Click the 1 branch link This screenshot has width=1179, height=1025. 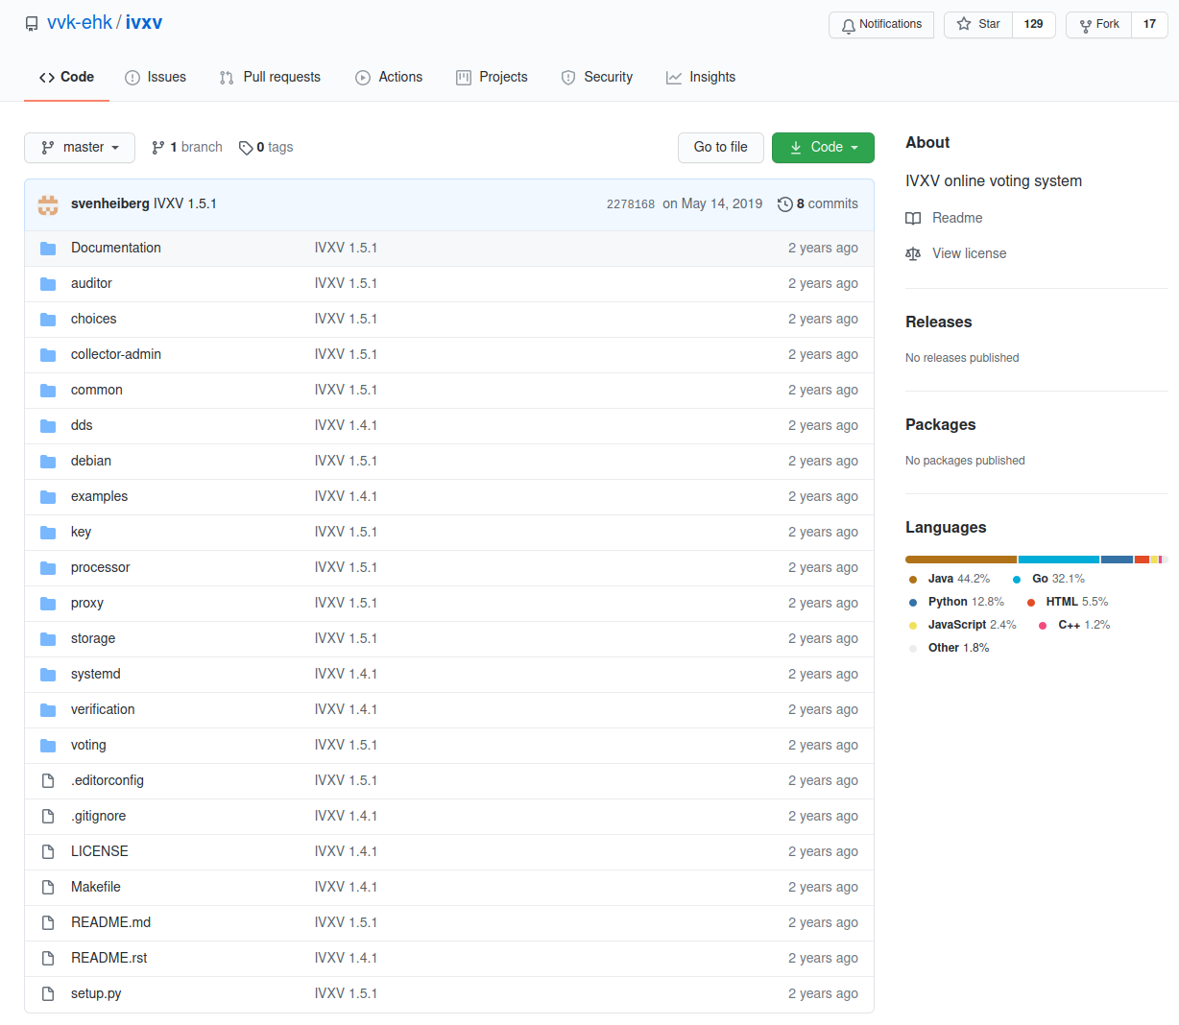pyautogui.click(x=187, y=148)
